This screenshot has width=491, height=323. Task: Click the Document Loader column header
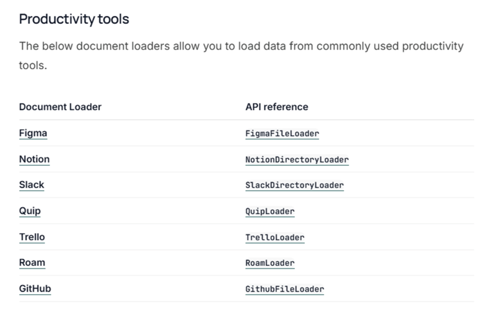(60, 107)
